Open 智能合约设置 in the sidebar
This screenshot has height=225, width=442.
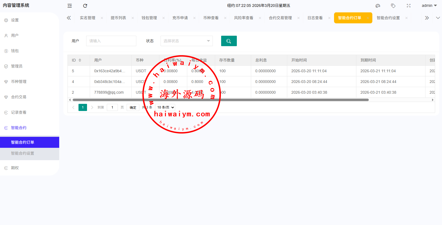tap(23, 153)
